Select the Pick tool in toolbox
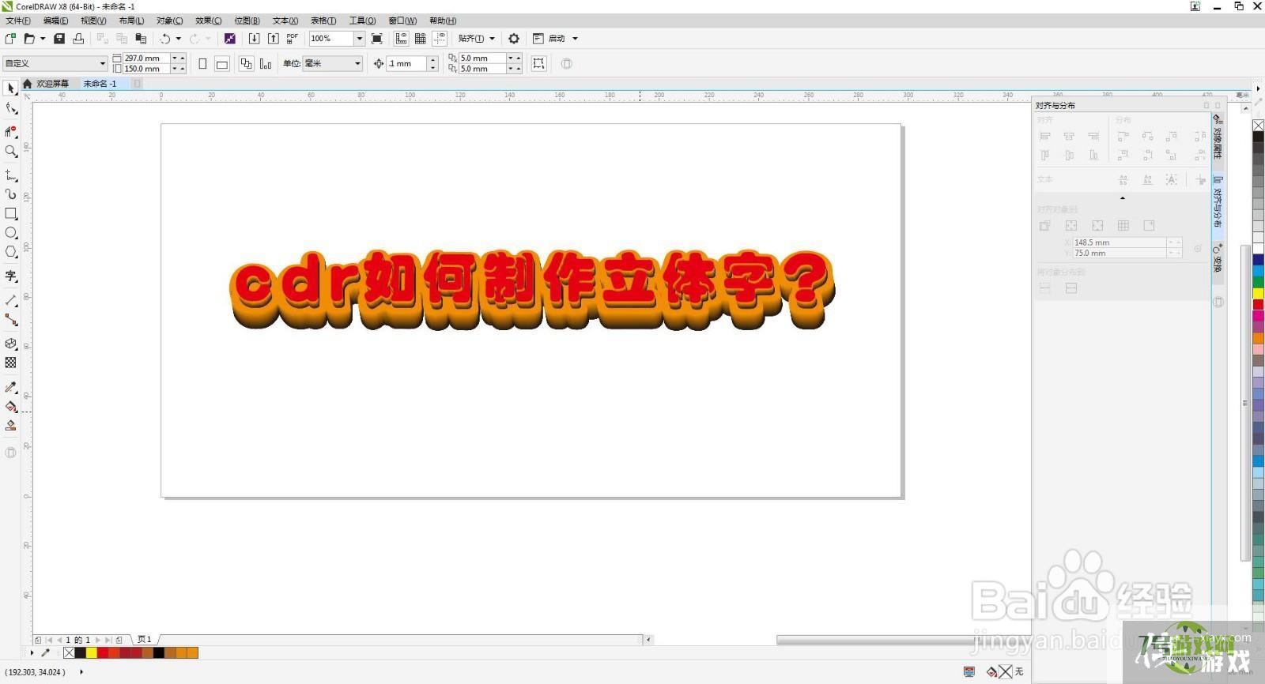This screenshot has width=1265, height=684. coord(11,88)
